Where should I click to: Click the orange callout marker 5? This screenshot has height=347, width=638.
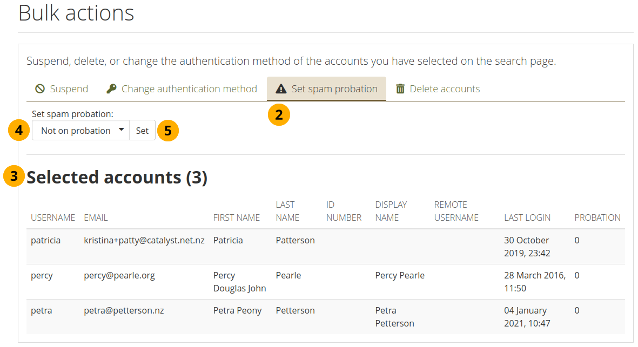168,131
